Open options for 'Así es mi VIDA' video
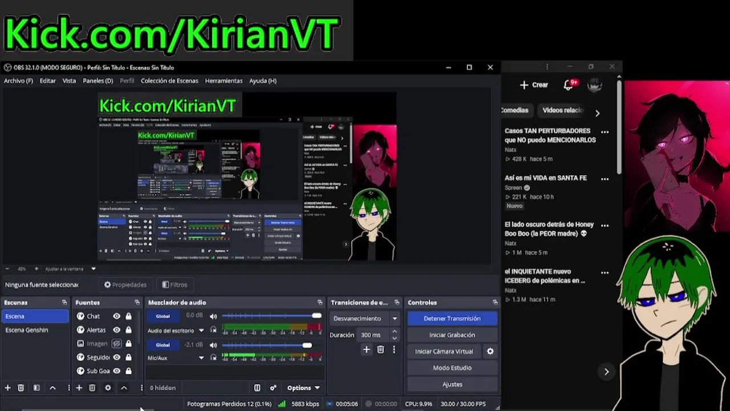 605,179
